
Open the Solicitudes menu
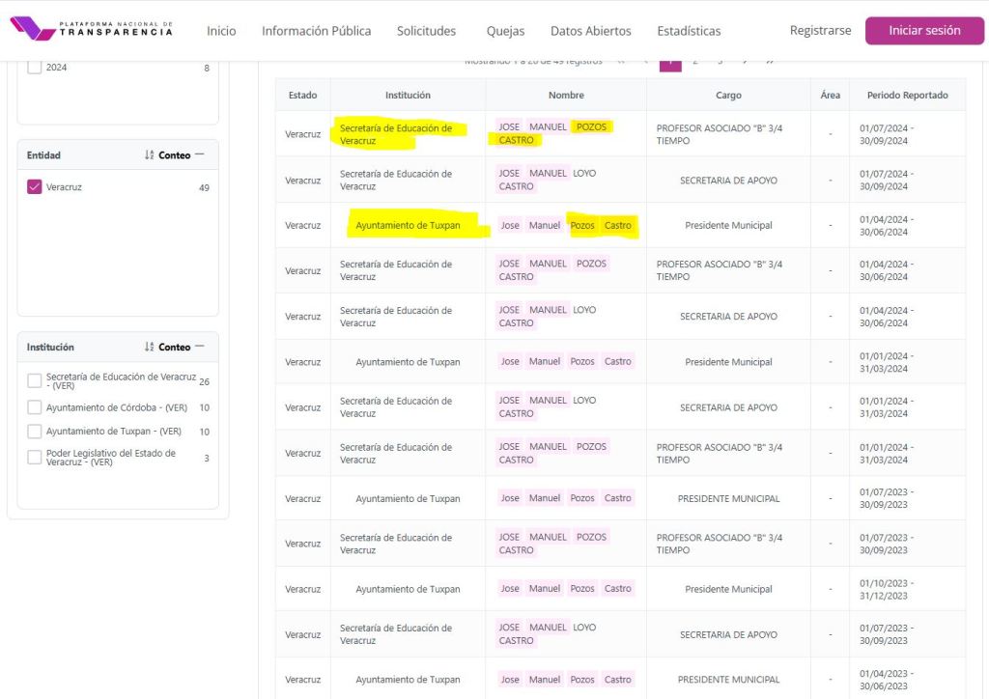(426, 31)
